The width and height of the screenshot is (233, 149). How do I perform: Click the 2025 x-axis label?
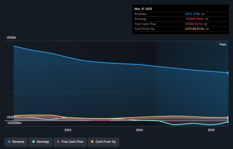tap(211, 130)
